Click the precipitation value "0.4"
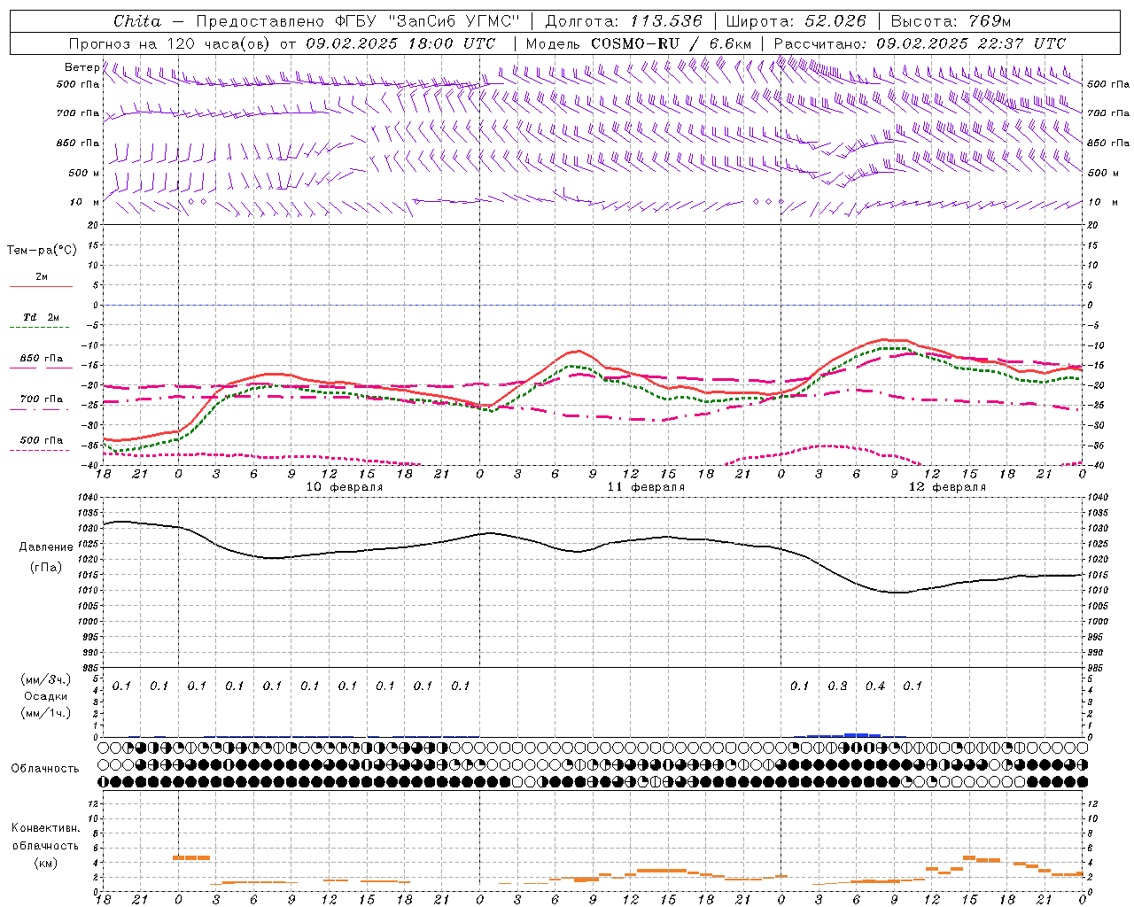Image resolution: width=1134 pixels, height=907 pixels. click(875, 686)
